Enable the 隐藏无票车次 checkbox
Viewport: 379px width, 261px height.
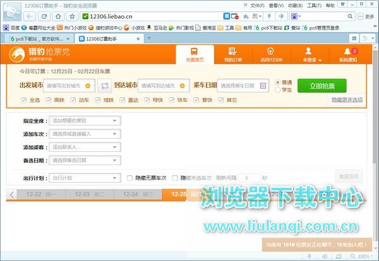[129, 178]
